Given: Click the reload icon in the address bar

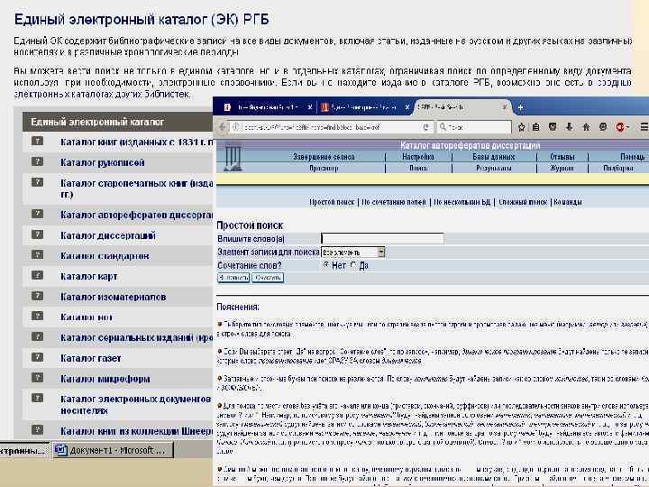Looking at the screenshot, I should pos(425,127).
